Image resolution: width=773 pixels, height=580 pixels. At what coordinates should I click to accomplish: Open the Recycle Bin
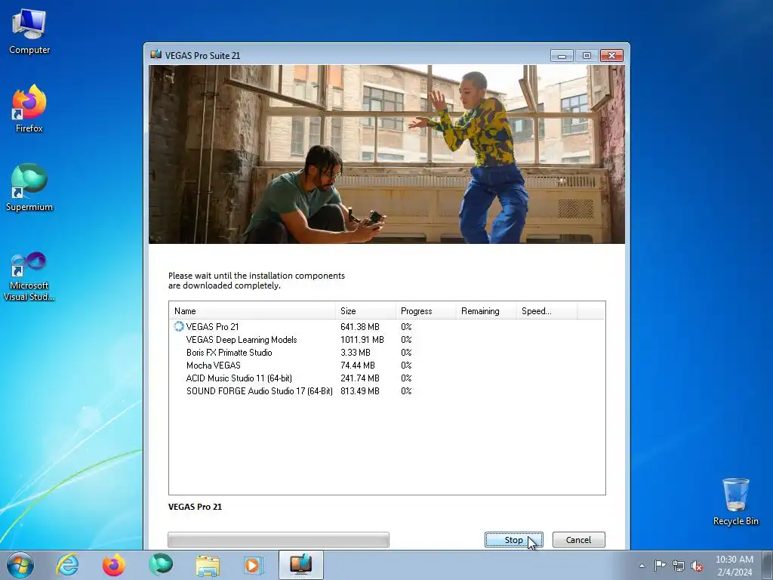pos(735,501)
